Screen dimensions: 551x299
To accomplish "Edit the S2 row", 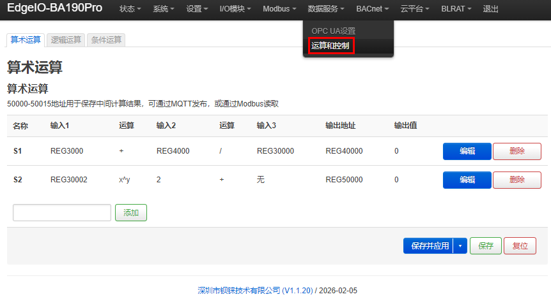I will point(467,180).
